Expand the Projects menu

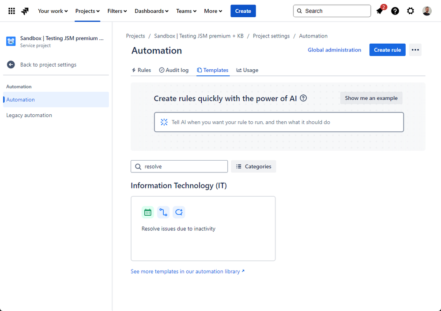pyautogui.click(x=87, y=11)
